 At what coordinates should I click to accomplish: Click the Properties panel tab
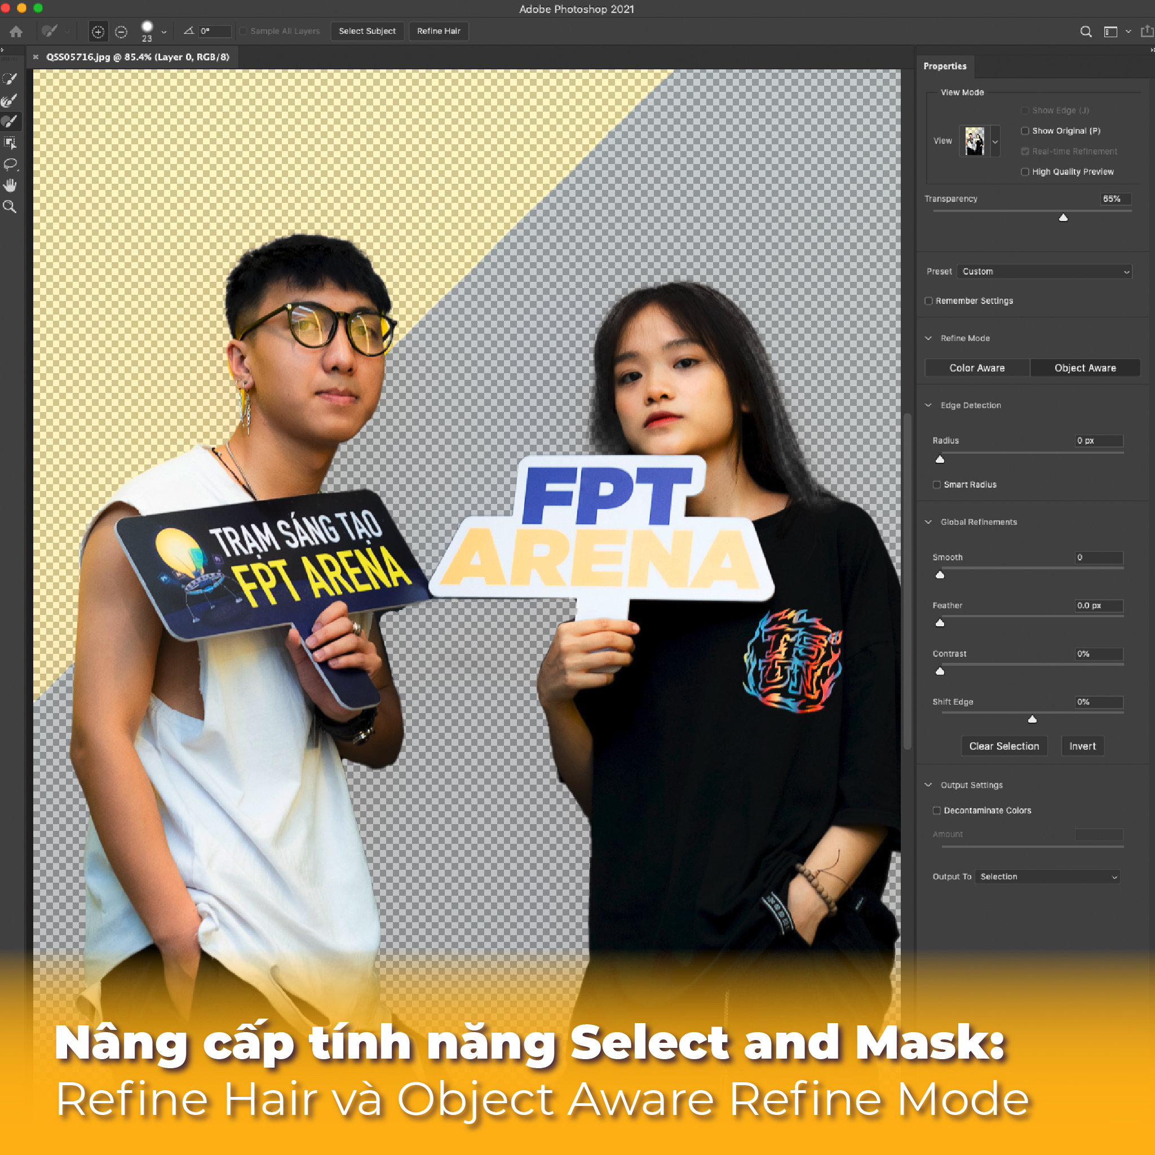[945, 67]
